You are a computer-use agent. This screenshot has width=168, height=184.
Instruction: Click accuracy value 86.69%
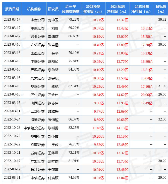click(x=74, y=36)
